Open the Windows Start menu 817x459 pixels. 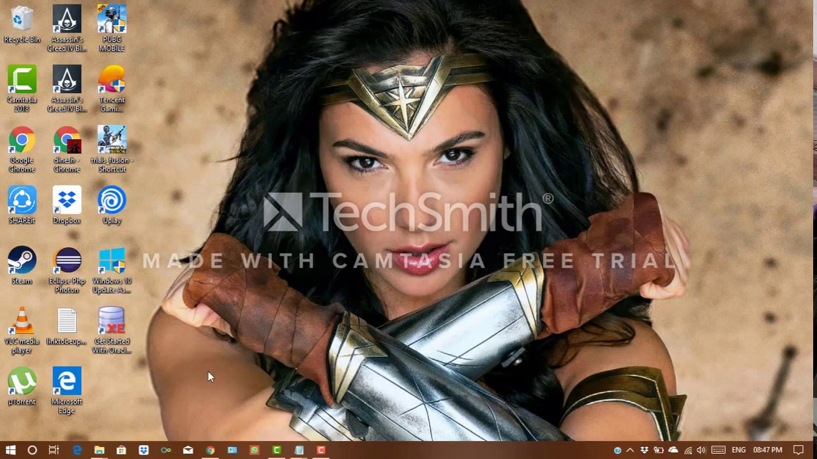click(x=10, y=450)
